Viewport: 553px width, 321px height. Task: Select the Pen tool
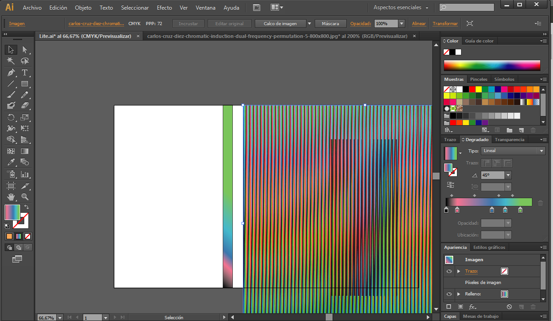click(11, 73)
